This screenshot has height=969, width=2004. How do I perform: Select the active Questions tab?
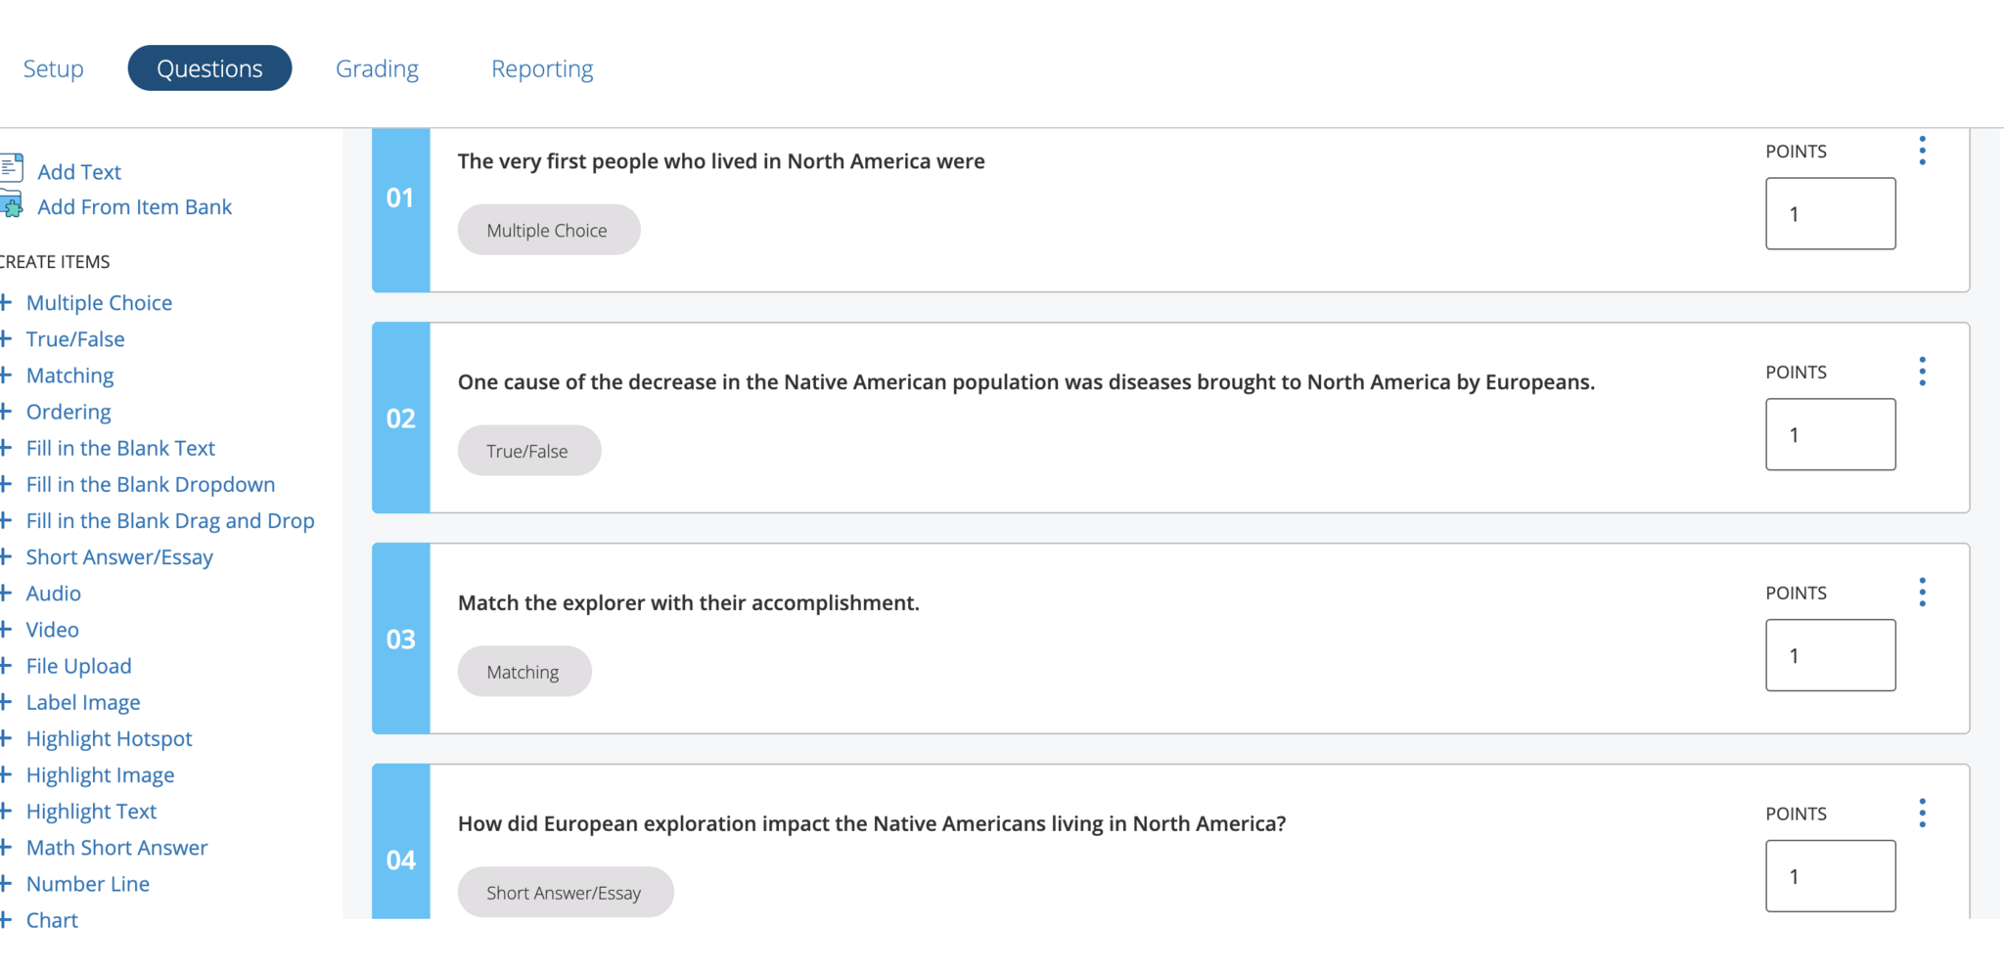point(209,68)
